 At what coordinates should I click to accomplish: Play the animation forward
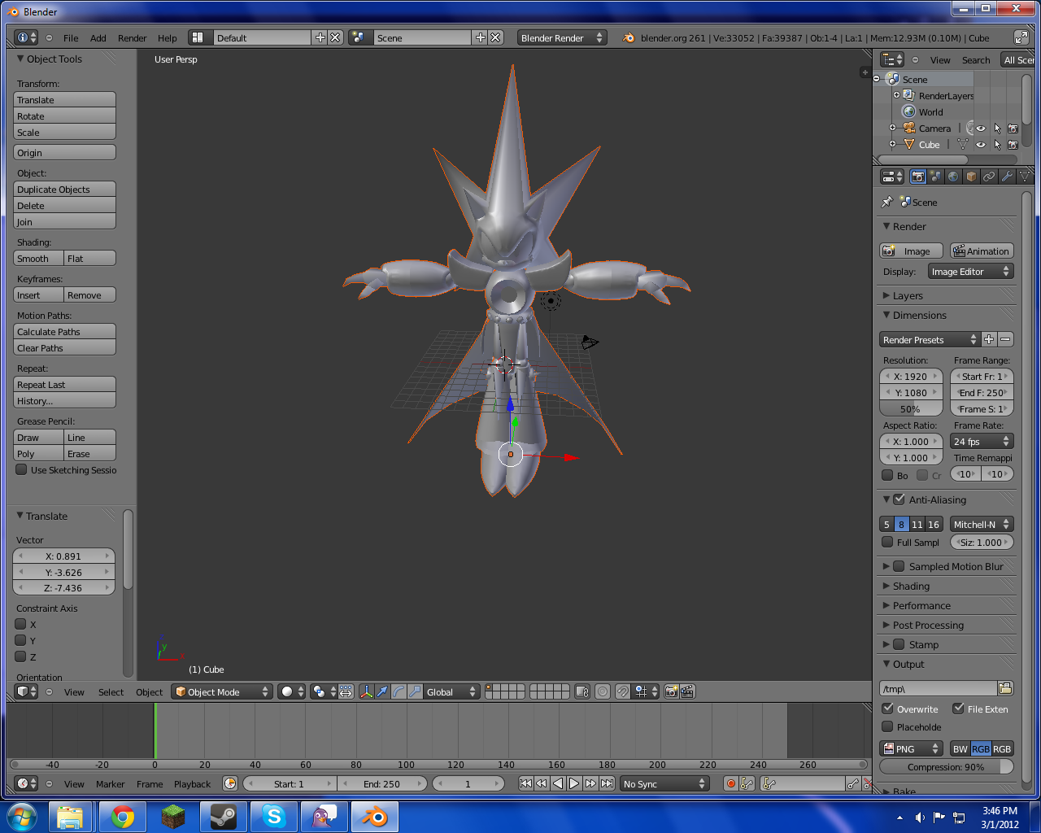(x=574, y=783)
